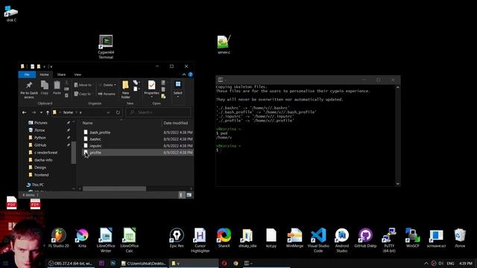Refresh the Explorer folder view
The image size is (477, 268).
[x=118, y=112]
